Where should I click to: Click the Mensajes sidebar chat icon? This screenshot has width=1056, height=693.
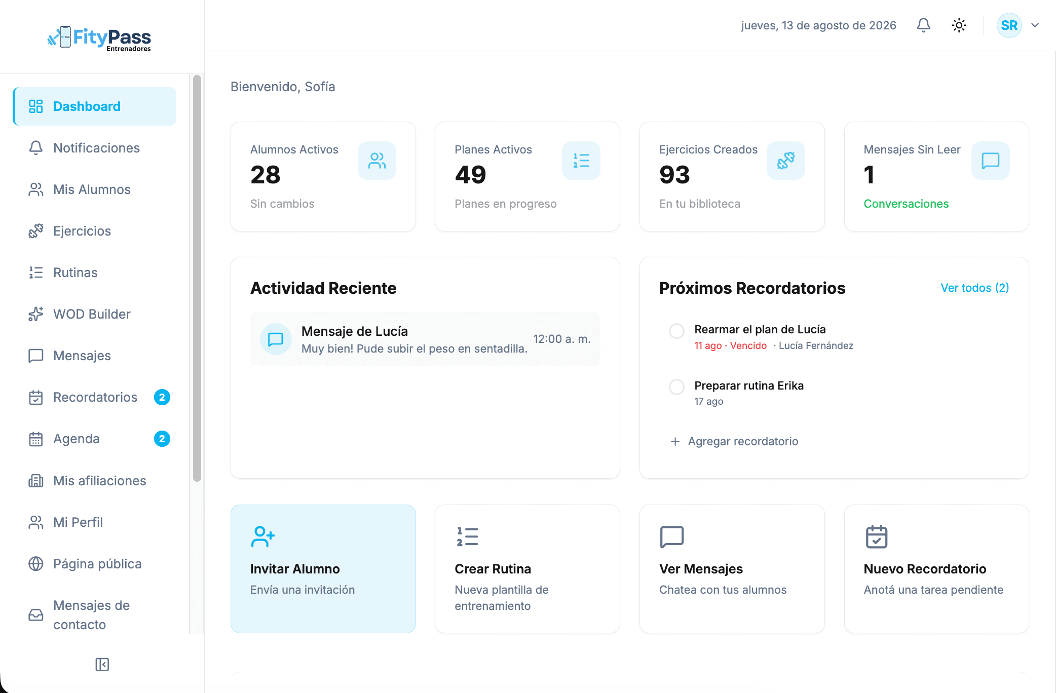pyautogui.click(x=36, y=356)
